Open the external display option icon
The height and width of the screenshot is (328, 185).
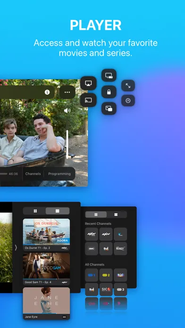[x=109, y=75]
